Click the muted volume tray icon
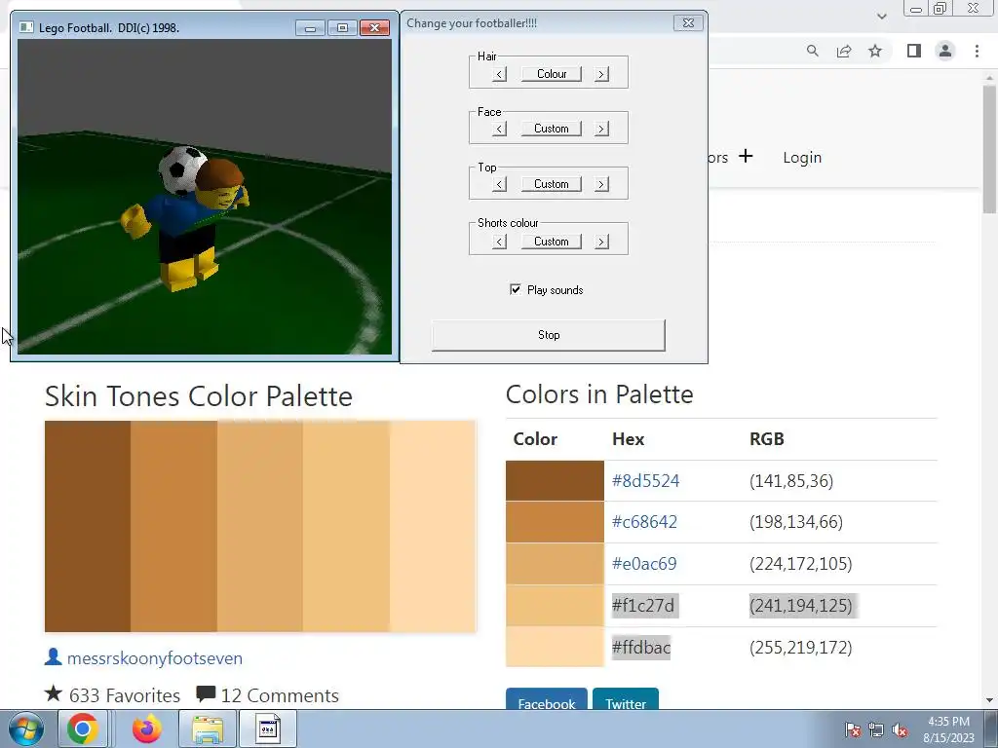The image size is (998, 748). [x=900, y=730]
